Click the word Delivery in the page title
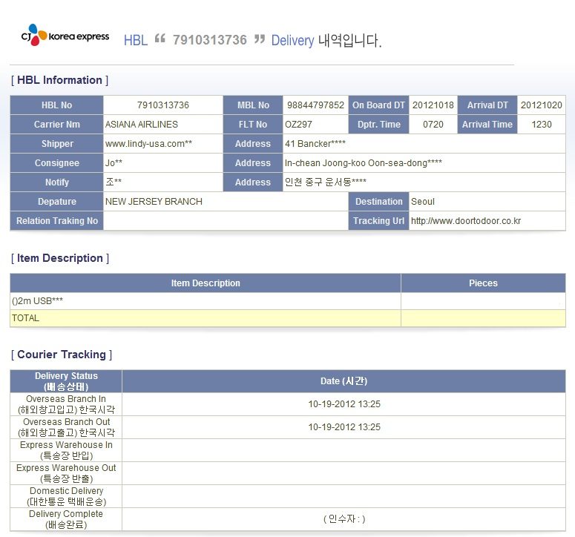Image resolution: width=575 pixels, height=537 pixels. tap(292, 40)
